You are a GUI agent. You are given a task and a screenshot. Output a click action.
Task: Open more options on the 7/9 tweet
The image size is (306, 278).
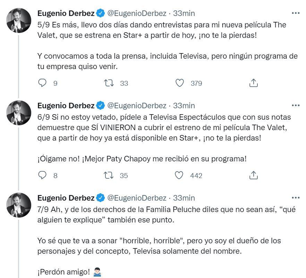[296, 198]
